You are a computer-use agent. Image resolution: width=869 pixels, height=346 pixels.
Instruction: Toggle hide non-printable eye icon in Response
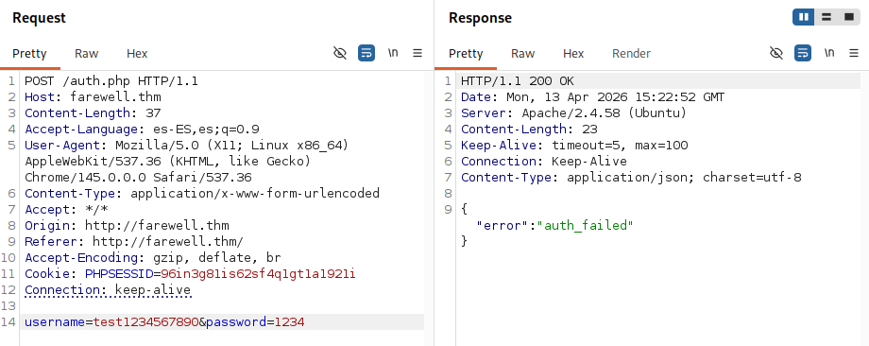tap(775, 53)
